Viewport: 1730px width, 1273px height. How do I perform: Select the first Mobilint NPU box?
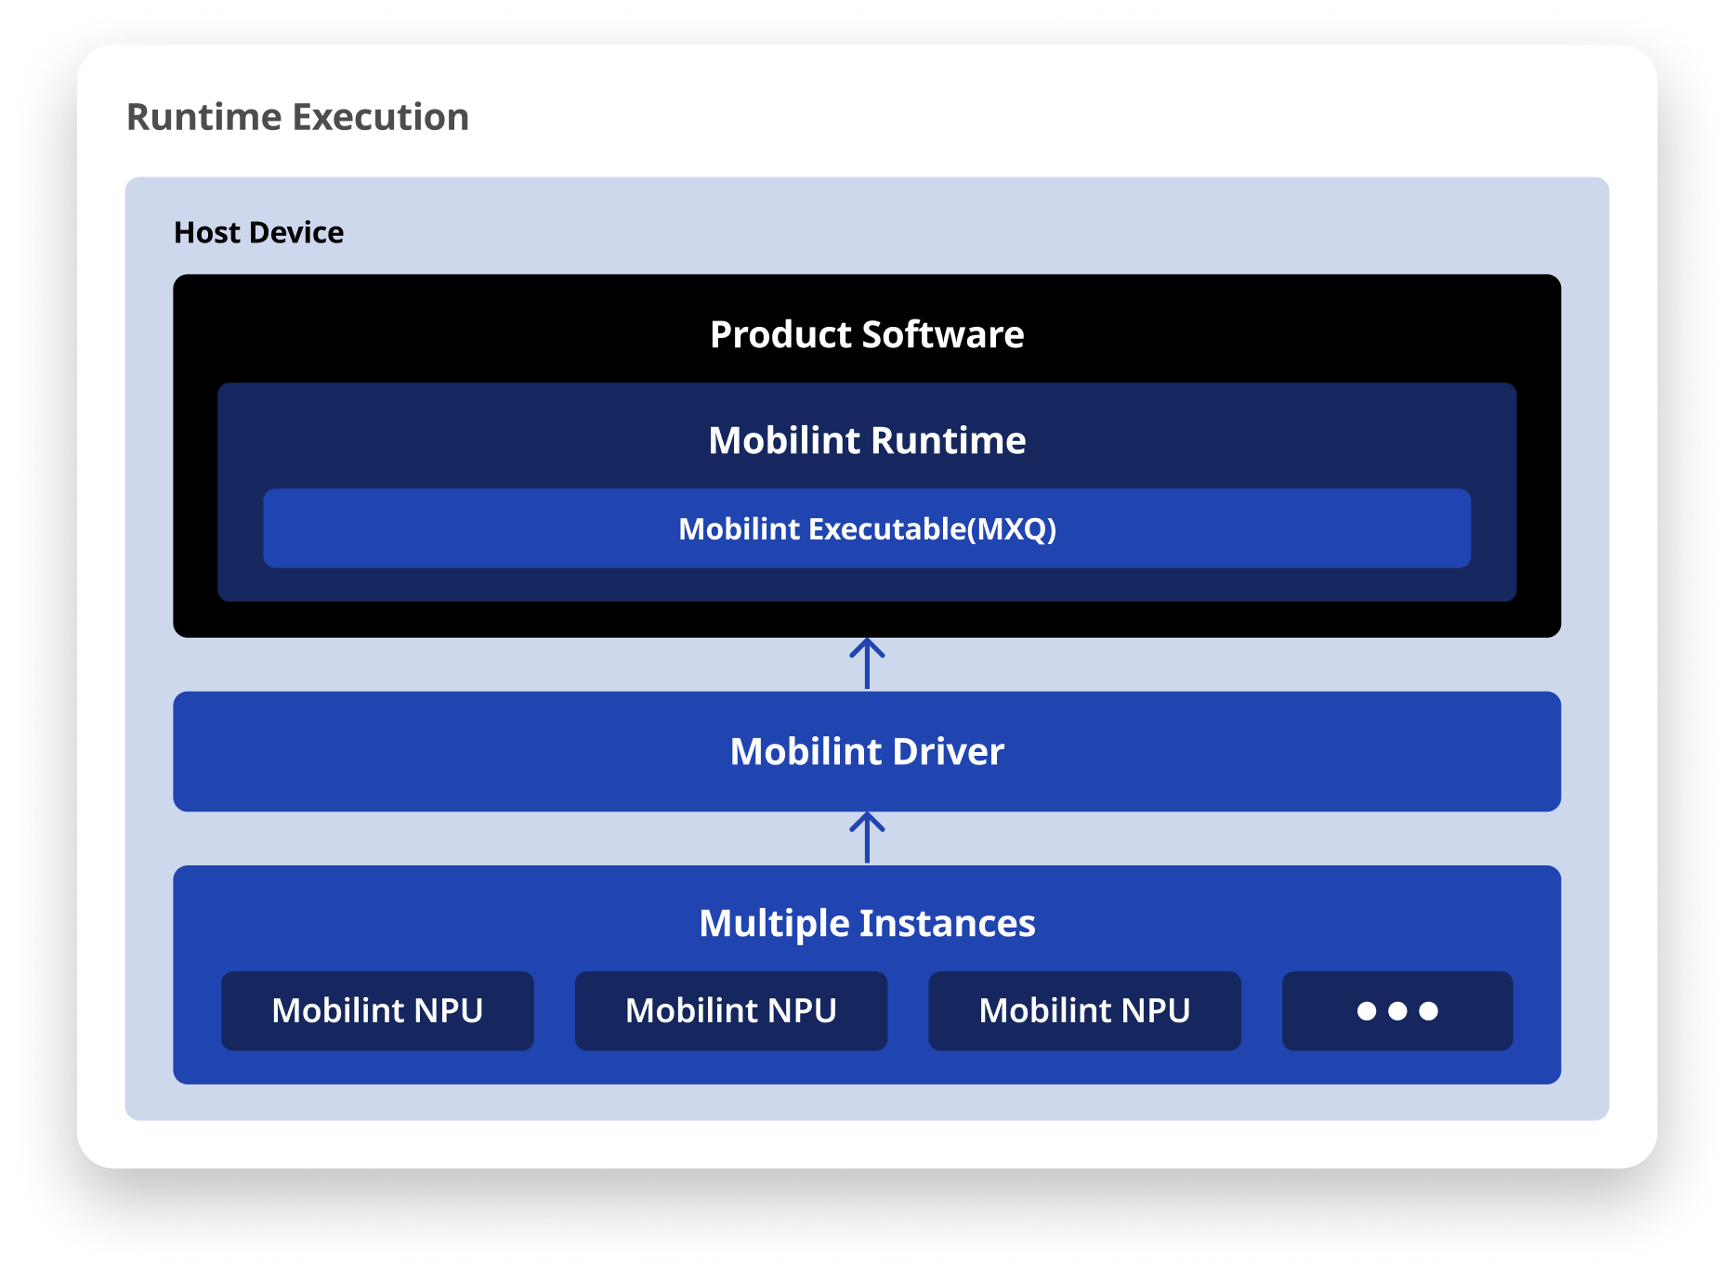click(x=377, y=1010)
